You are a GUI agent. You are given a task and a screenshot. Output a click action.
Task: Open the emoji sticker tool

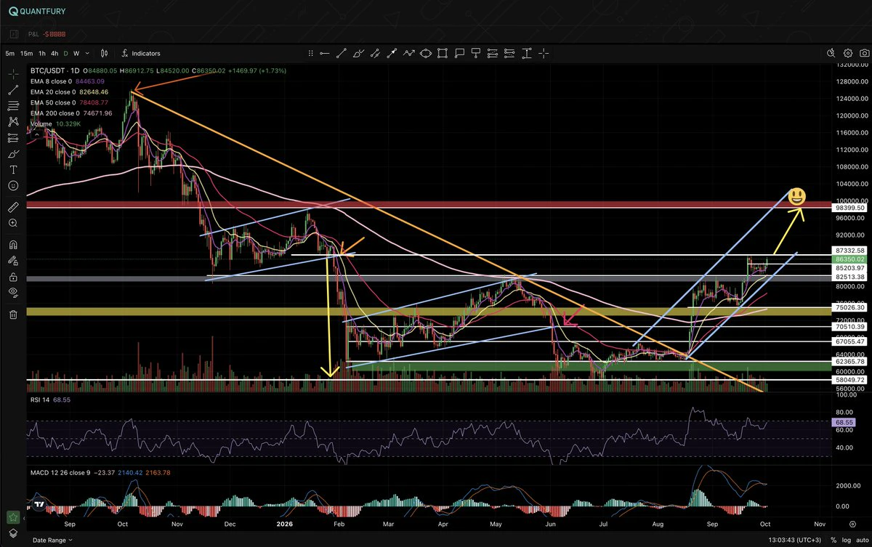13,186
